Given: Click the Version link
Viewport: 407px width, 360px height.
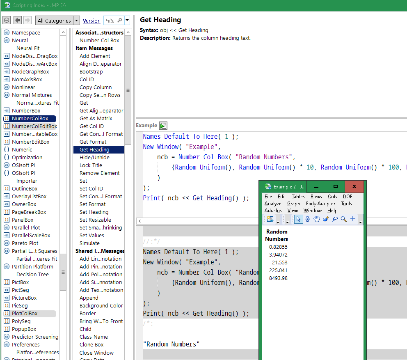Looking at the screenshot, I should click(x=91, y=21).
